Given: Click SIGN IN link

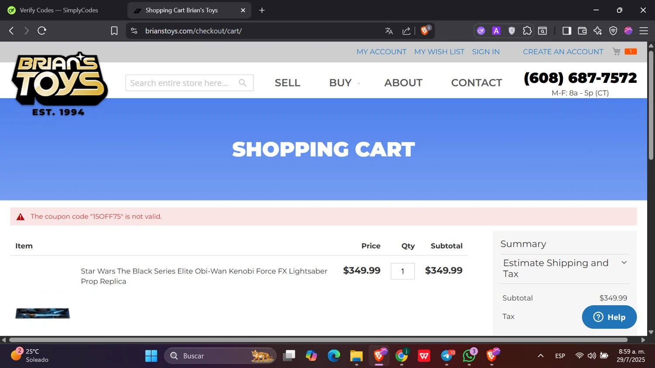Looking at the screenshot, I should (486, 51).
